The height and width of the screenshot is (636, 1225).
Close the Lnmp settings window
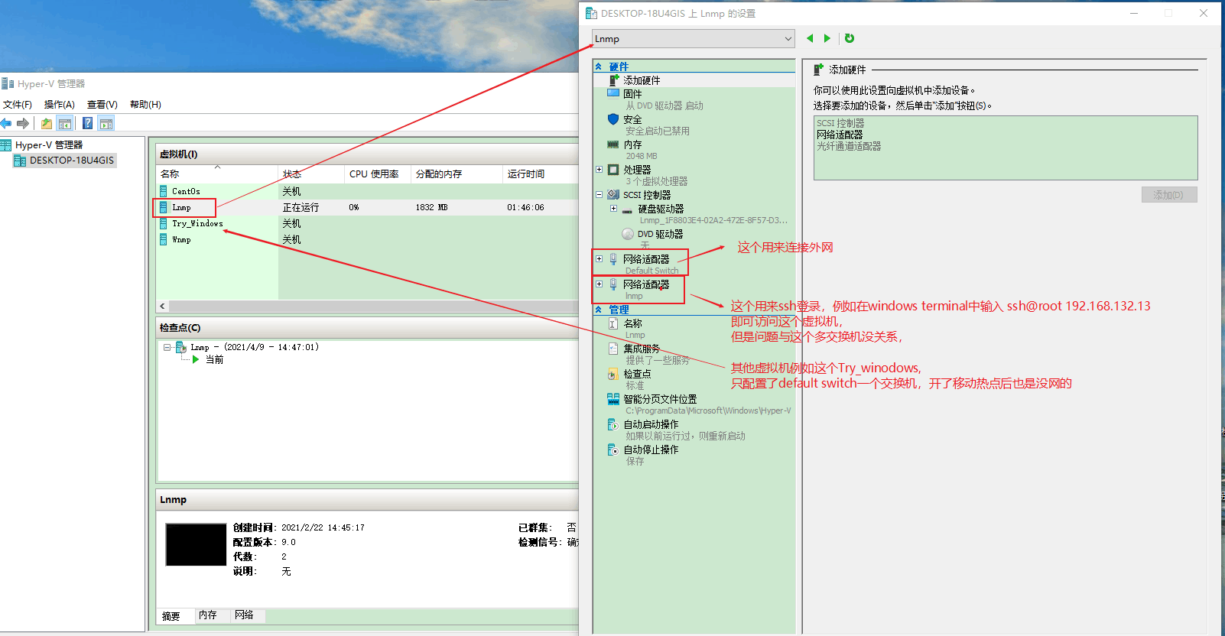tap(1204, 13)
